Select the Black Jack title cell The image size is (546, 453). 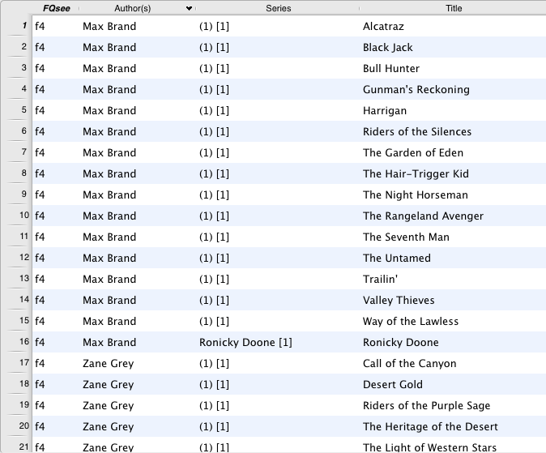coord(387,47)
